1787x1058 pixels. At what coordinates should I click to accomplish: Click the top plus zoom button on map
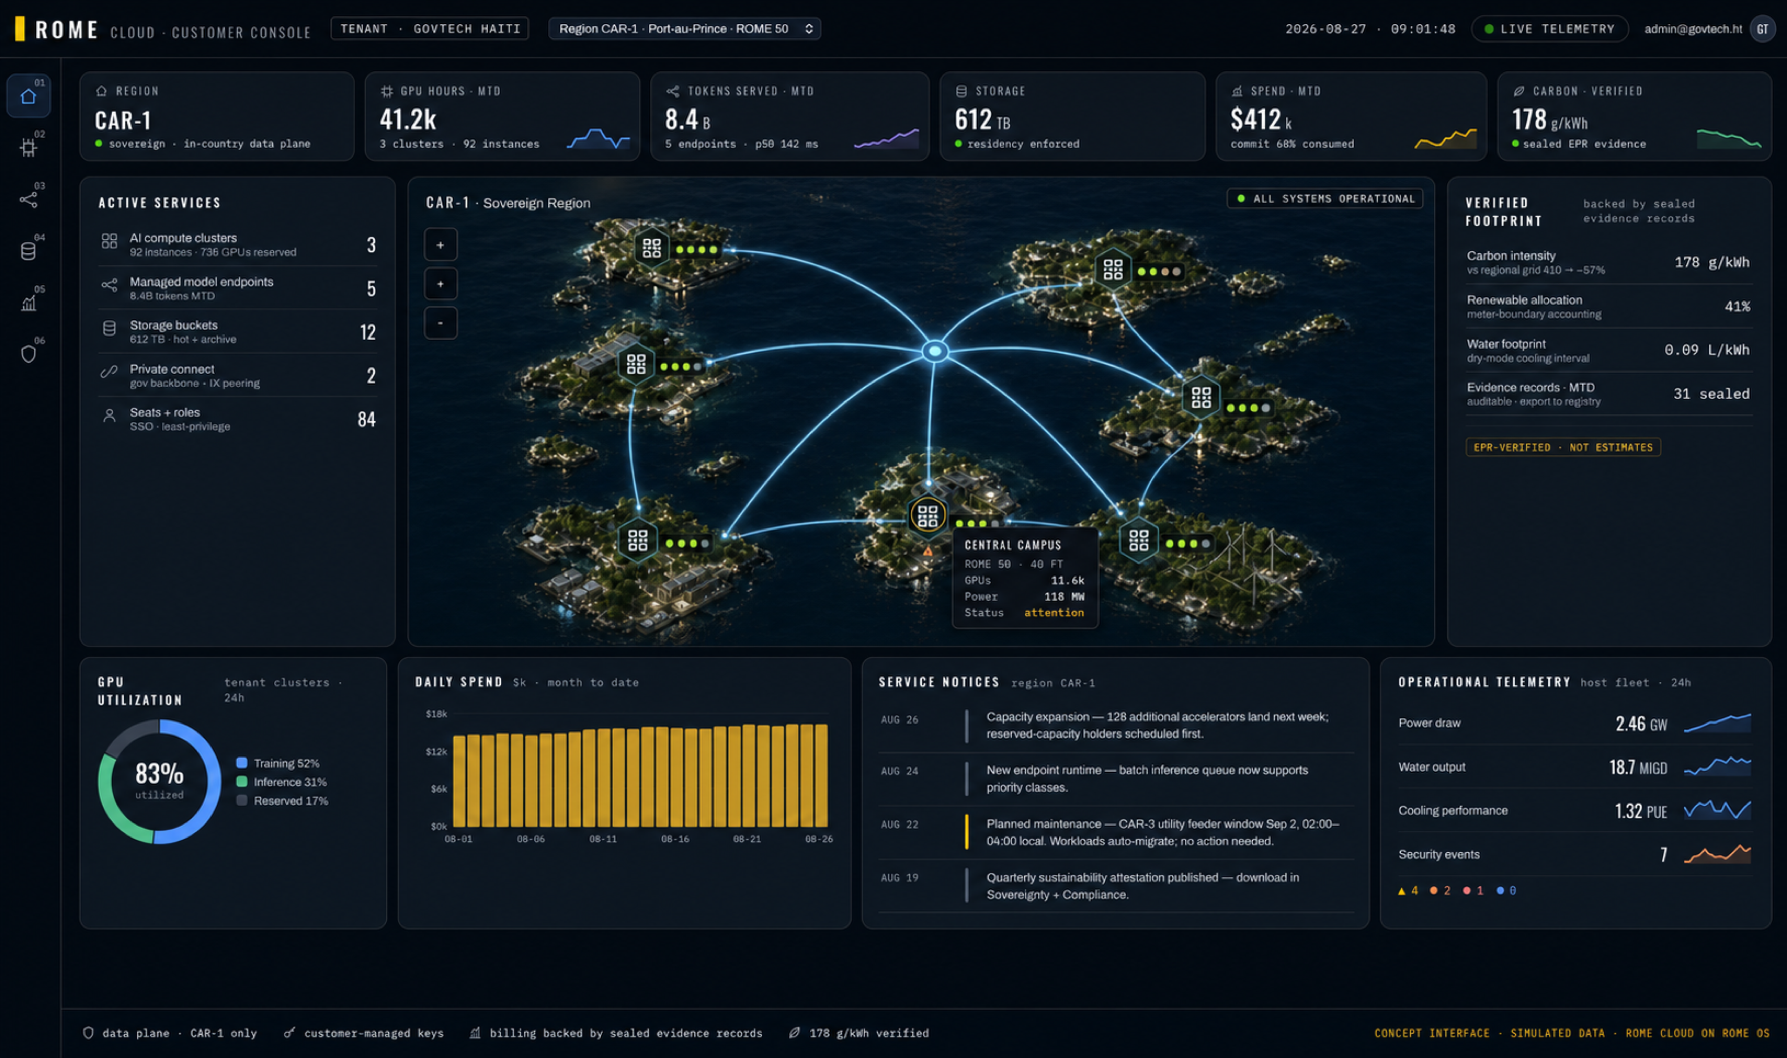coord(441,245)
